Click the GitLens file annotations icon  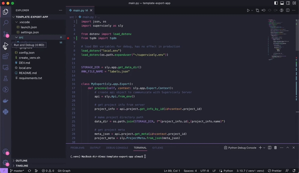click(x=281, y=10)
